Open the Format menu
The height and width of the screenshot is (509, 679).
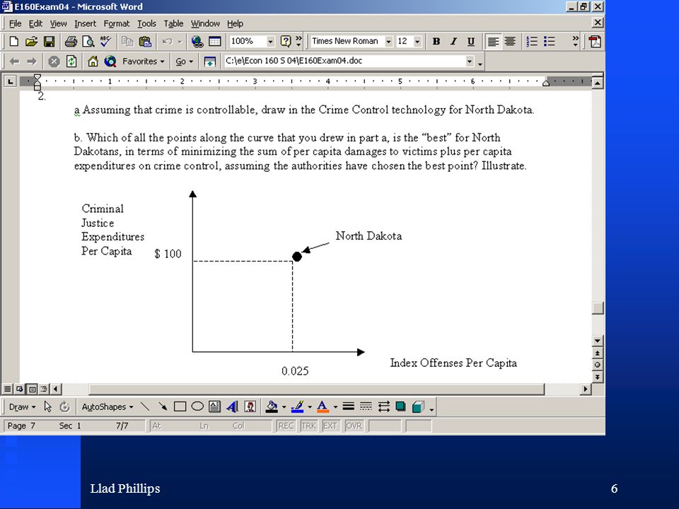click(117, 23)
